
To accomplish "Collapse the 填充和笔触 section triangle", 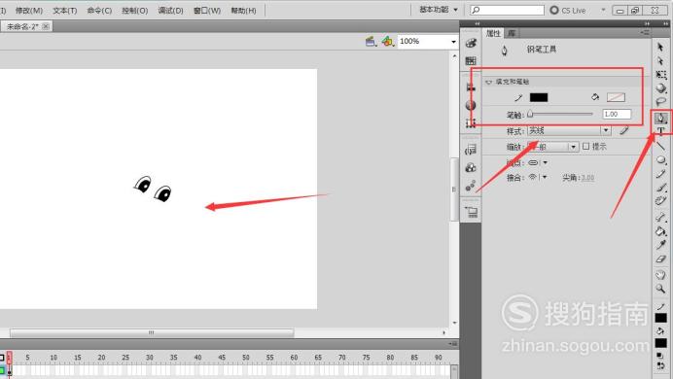I will [489, 82].
